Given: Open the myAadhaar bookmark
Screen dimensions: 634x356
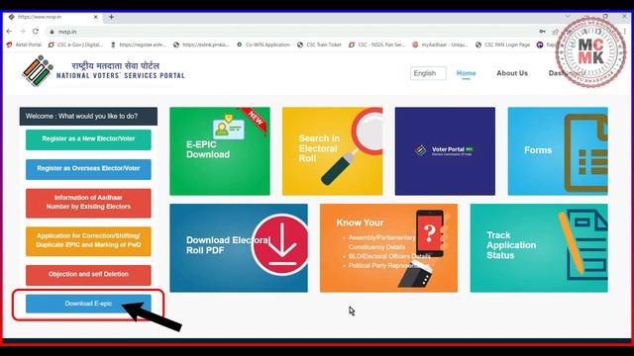Looking at the screenshot, I should pyautogui.click(x=440, y=44).
